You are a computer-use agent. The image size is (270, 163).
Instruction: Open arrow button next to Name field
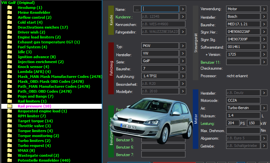tap(183, 9)
